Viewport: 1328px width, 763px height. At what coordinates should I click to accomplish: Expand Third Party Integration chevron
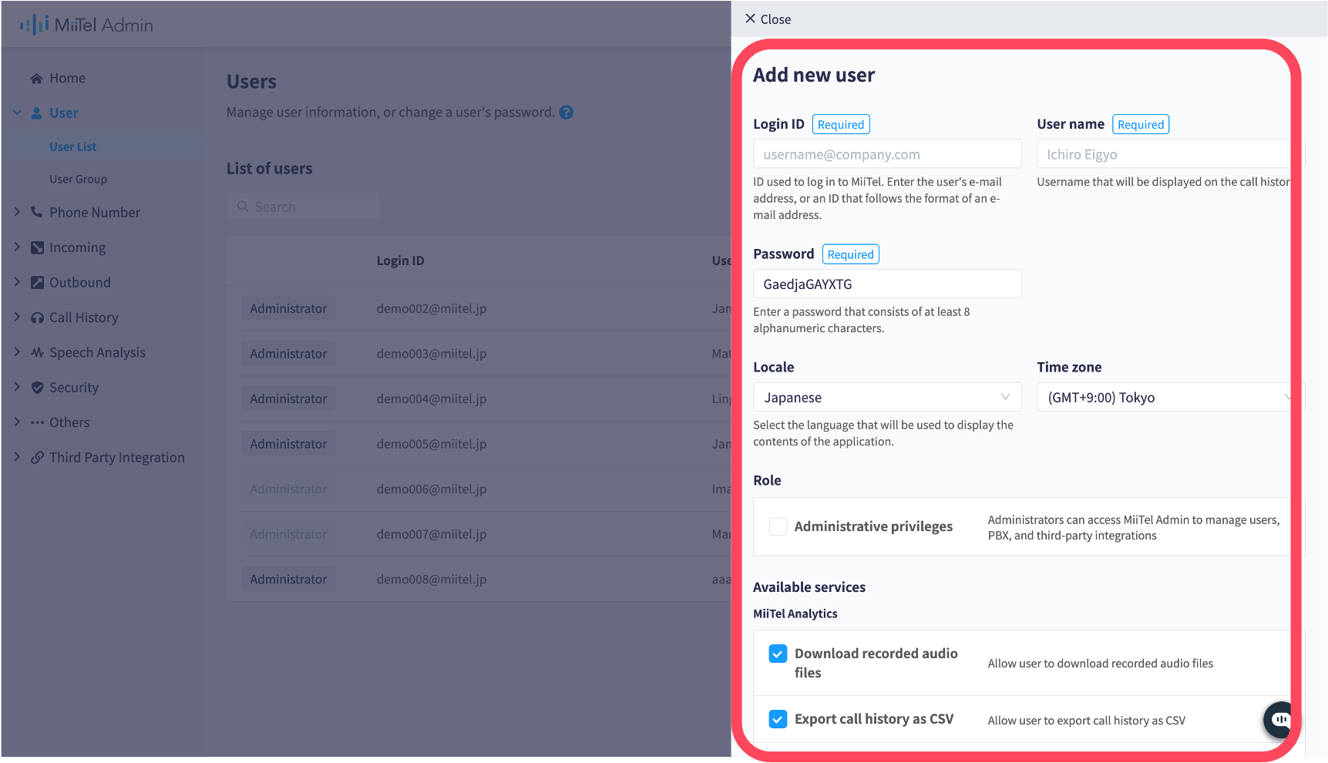coord(17,457)
